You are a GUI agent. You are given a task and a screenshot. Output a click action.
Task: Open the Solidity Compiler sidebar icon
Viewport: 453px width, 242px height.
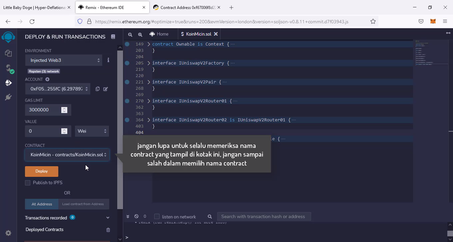(x=8, y=68)
